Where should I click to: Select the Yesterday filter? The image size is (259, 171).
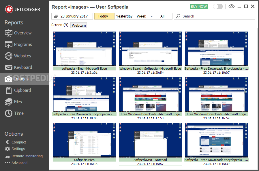coord(124,16)
